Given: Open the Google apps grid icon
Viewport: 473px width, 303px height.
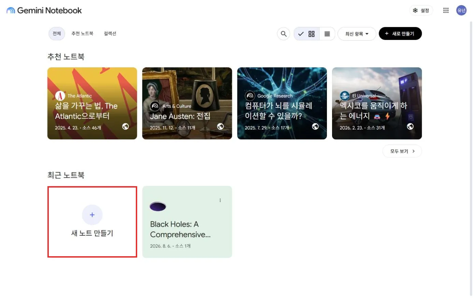Looking at the screenshot, I should (446, 11).
